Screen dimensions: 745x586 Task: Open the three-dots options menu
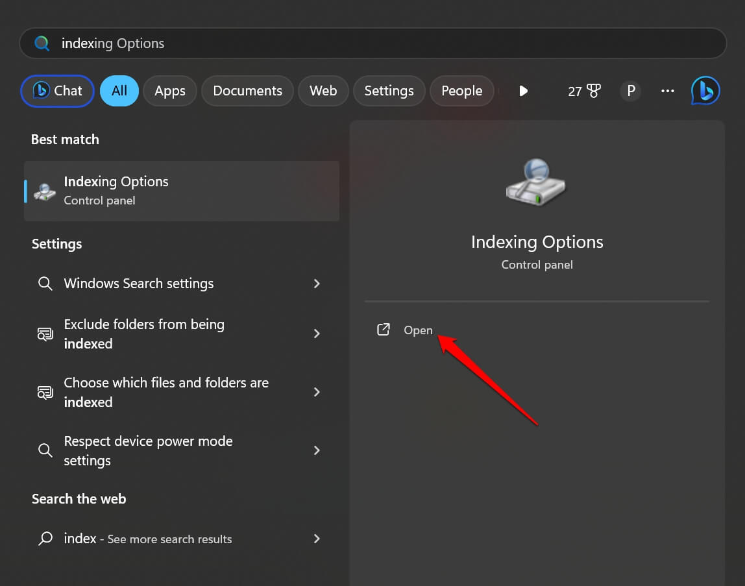click(668, 91)
